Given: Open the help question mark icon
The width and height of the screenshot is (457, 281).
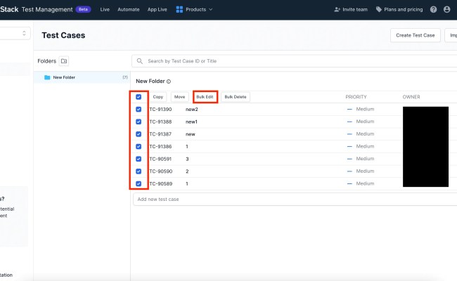Looking at the screenshot, I should (433, 9).
